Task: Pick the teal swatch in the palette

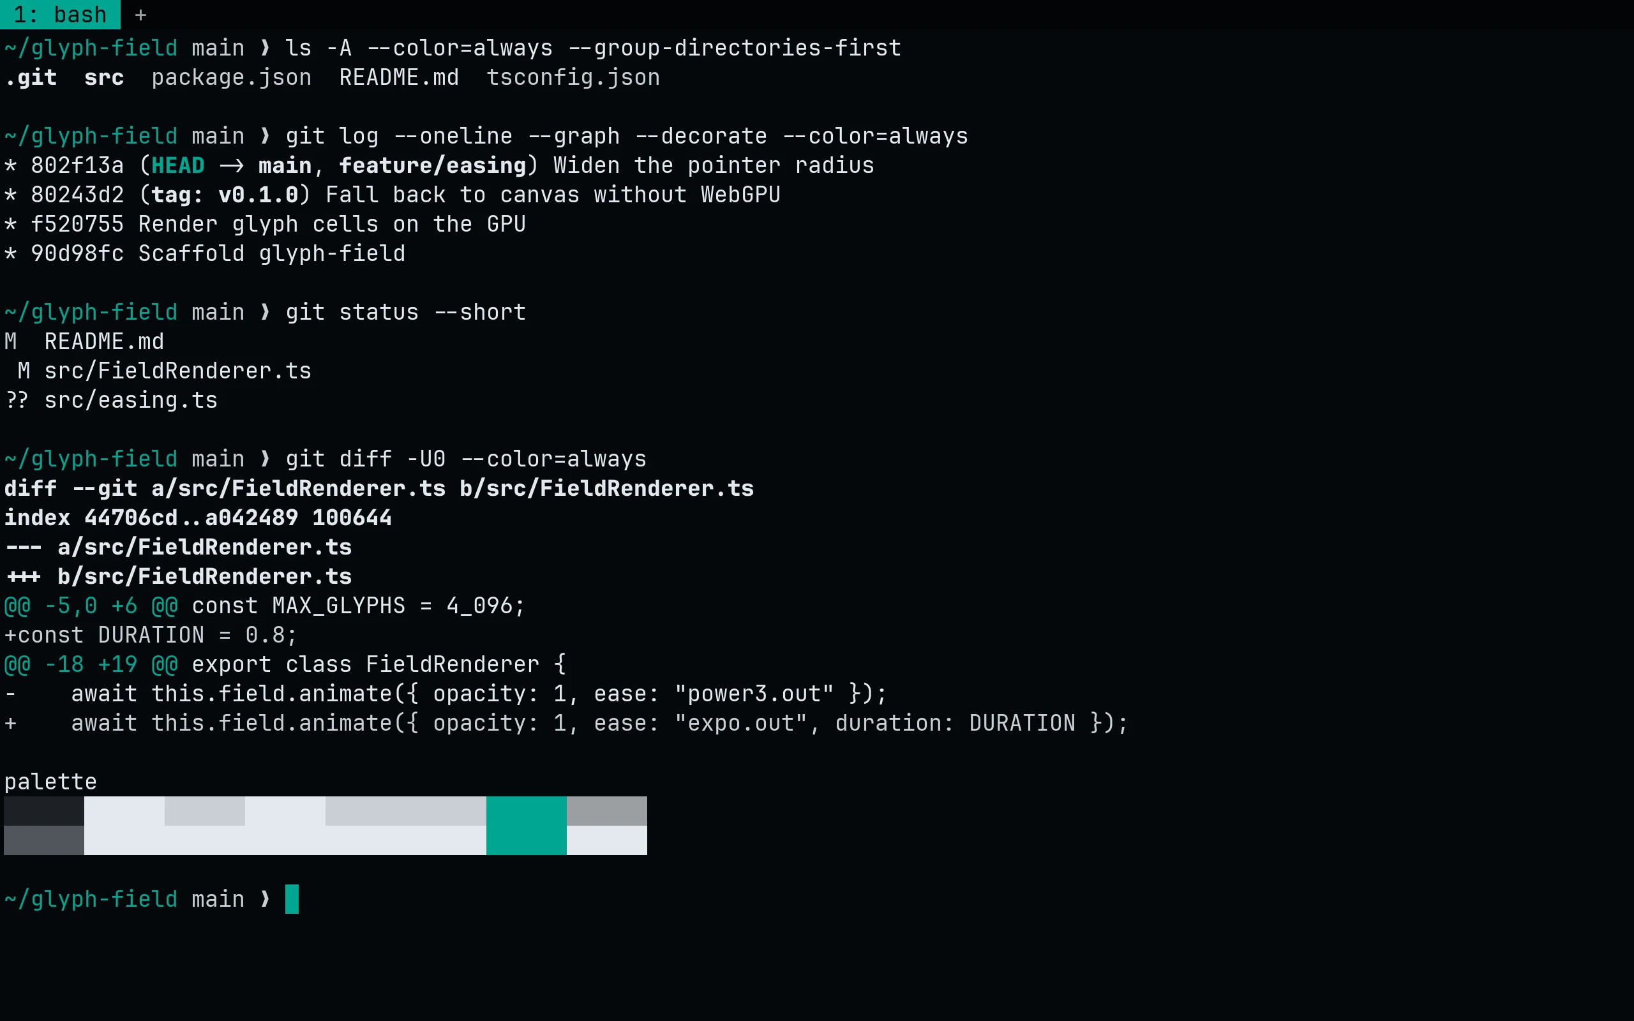Action: point(526,825)
